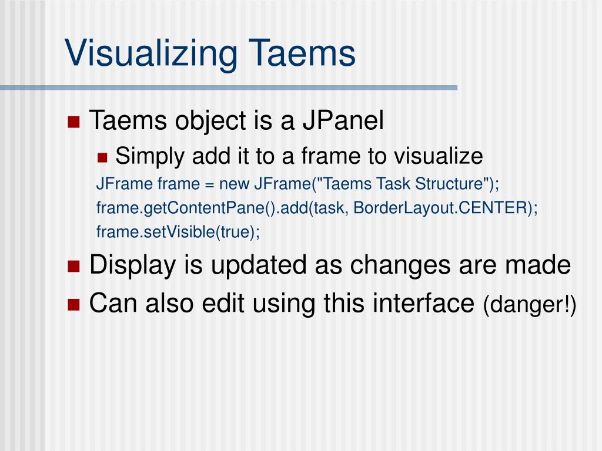Click the text 'Taems object is a JPanel'

(236, 121)
